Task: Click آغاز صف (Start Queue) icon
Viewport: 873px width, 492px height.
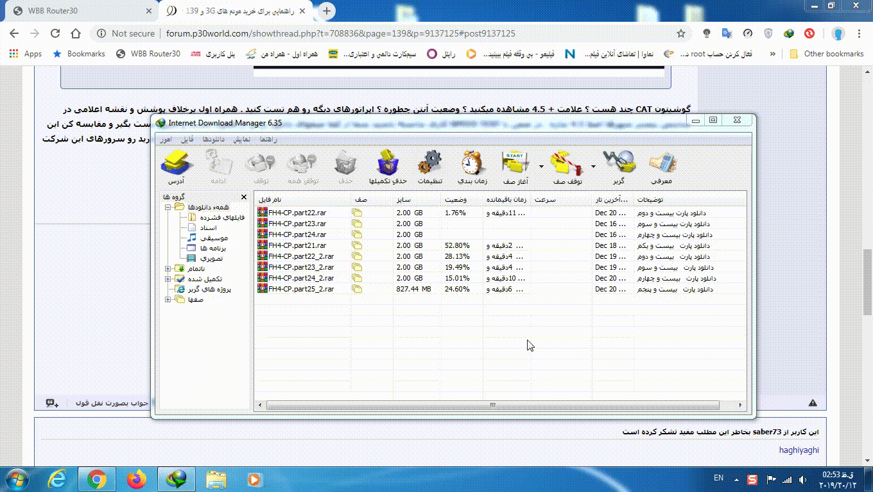Action: pyautogui.click(x=514, y=167)
